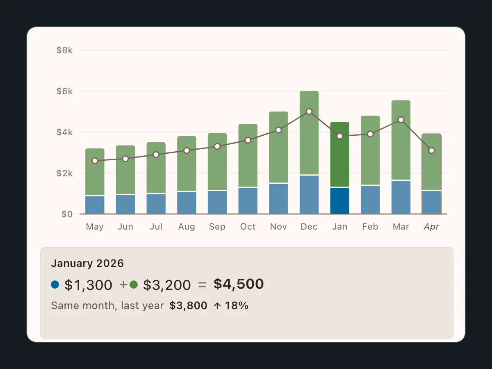Select the blue segment of the Mar bar
Image resolution: width=492 pixels, height=369 pixels.
401,197
